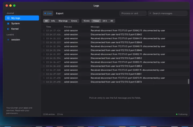Click the My logs smiley icon
The width and height of the screenshot is (193, 127).
coord(8,18)
